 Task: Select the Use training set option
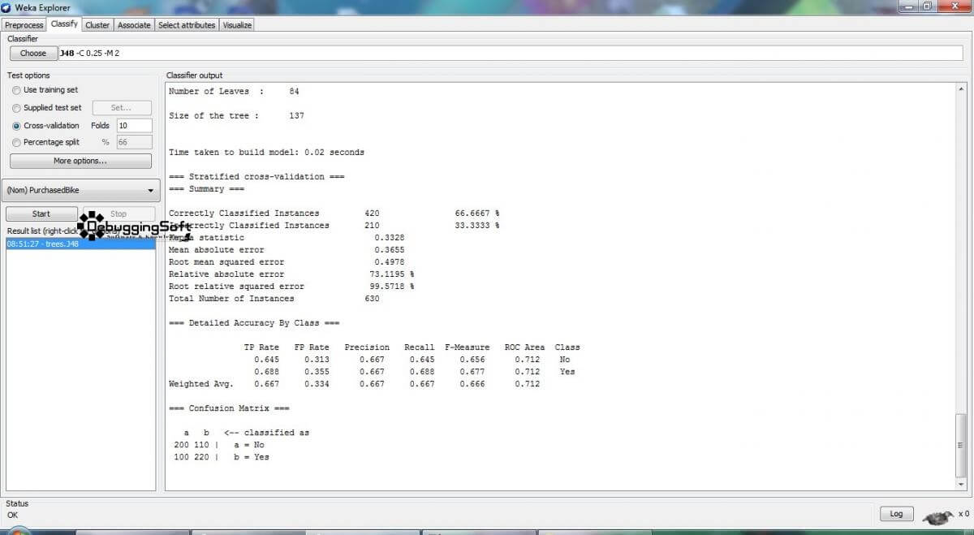(x=16, y=90)
